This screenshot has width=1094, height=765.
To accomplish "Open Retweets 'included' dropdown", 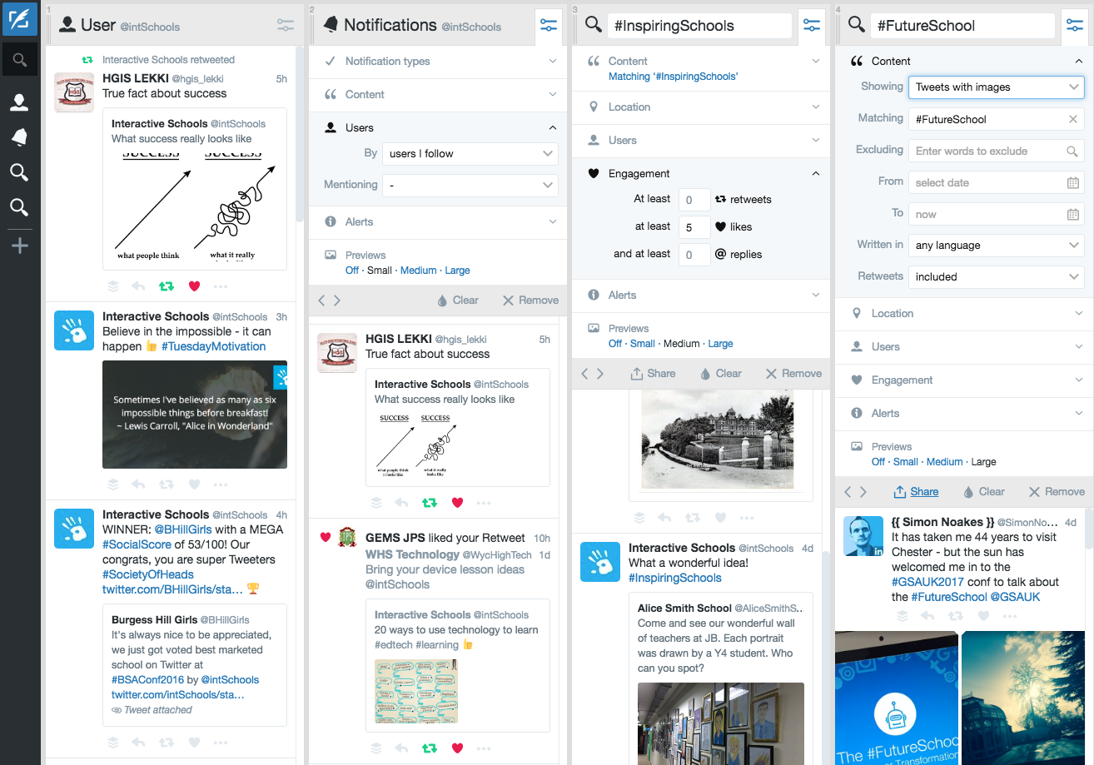I will tap(997, 276).
